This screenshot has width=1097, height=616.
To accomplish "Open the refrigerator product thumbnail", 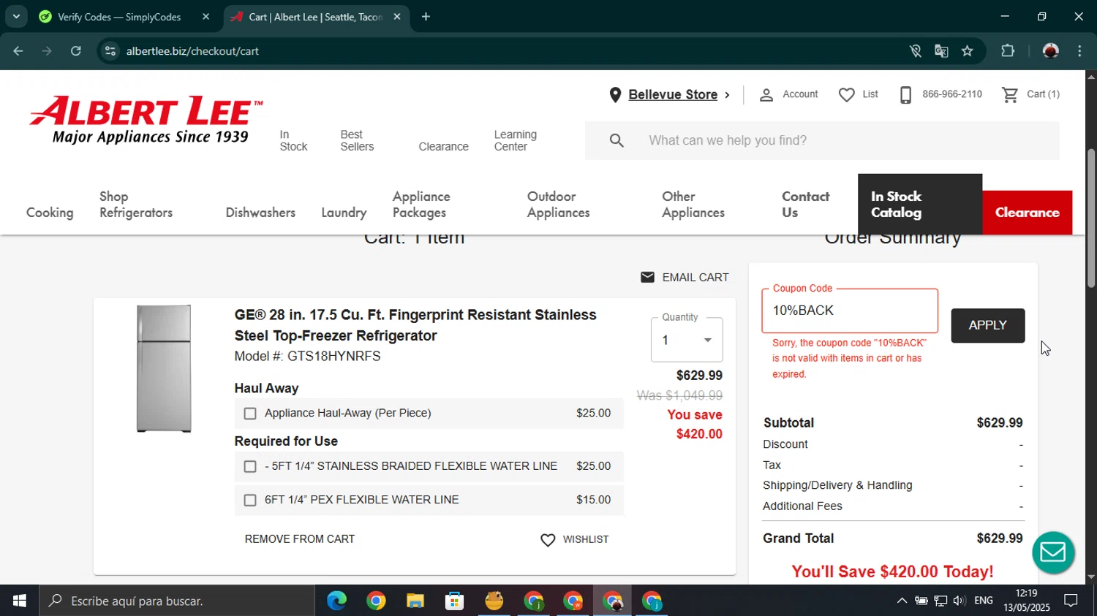I will [x=164, y=369].
